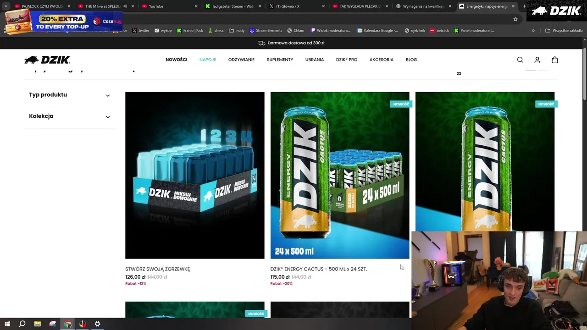Open the ODŻYWIANIE menu
This screenshot has width=587, height=330.
(x=241, y=60)
